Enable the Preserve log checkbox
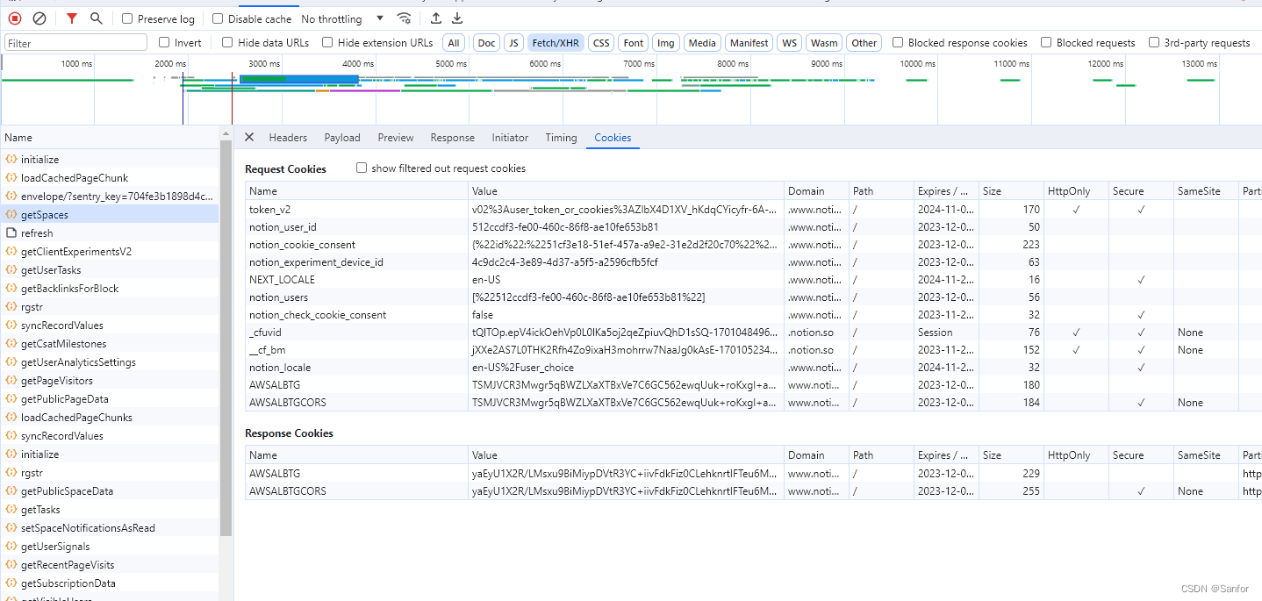This screenshot has height=601, width=1262. click(x=126, y=18)
